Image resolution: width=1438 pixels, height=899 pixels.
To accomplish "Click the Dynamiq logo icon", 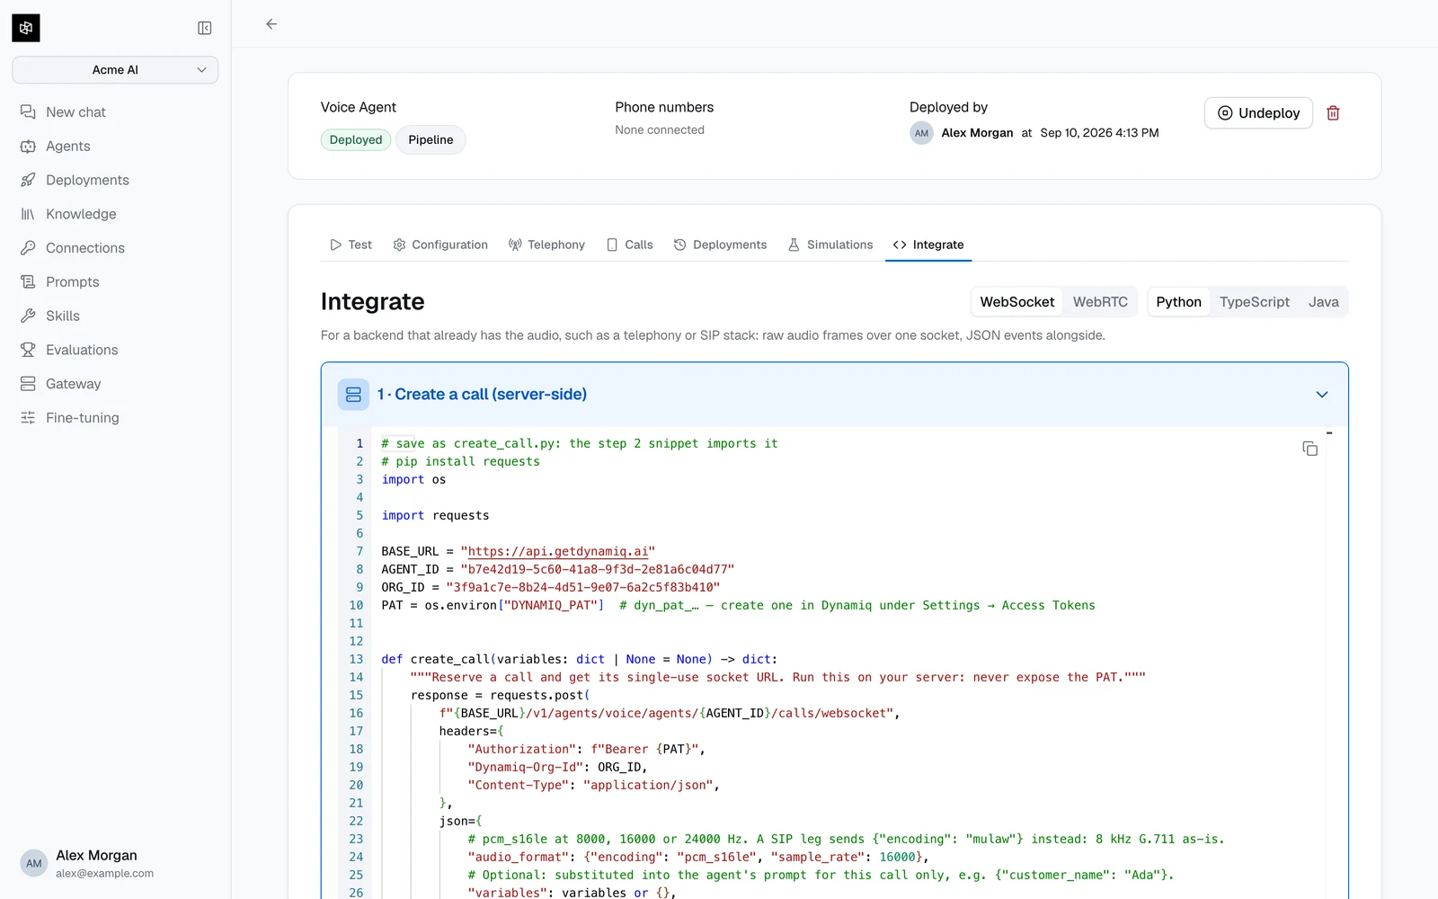I will [25, 28].
